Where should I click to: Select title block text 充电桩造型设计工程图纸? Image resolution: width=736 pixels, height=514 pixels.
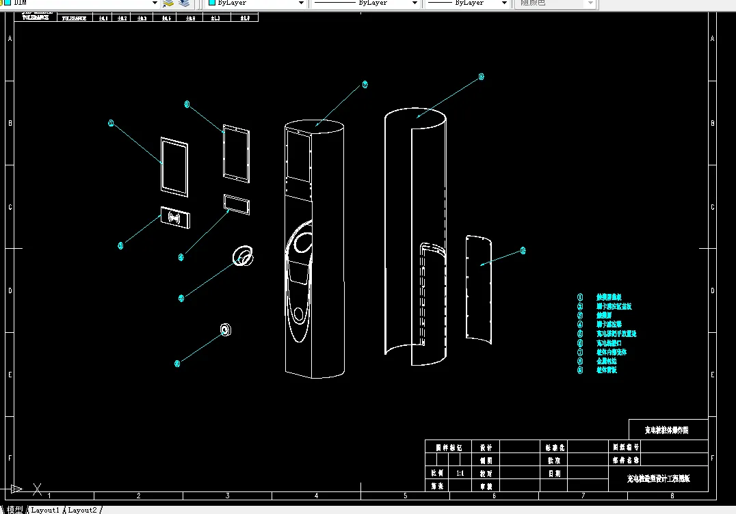point(659,479)
